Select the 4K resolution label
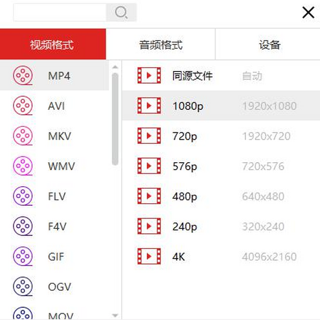Viewport: 320px width, 320px height. pyautogui.click(x=179, y=257)
